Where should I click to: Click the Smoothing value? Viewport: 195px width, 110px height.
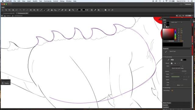172,90
